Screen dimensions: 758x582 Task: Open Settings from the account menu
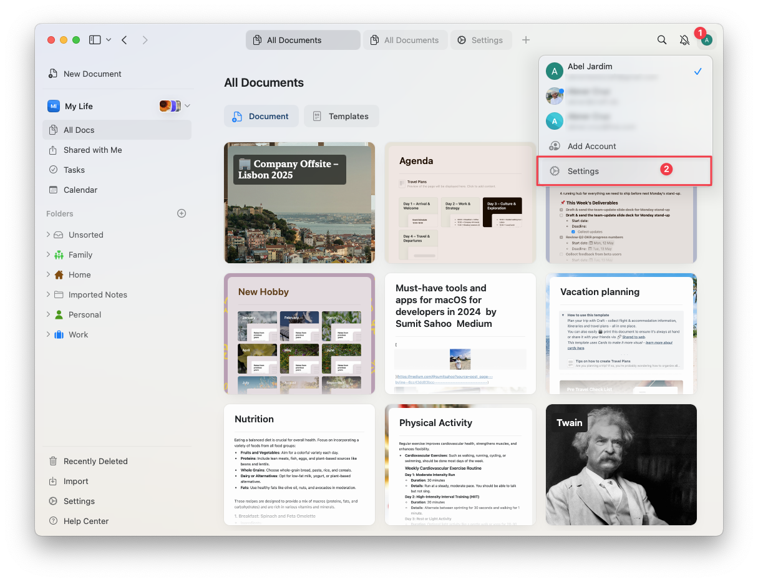coord(625,171)
